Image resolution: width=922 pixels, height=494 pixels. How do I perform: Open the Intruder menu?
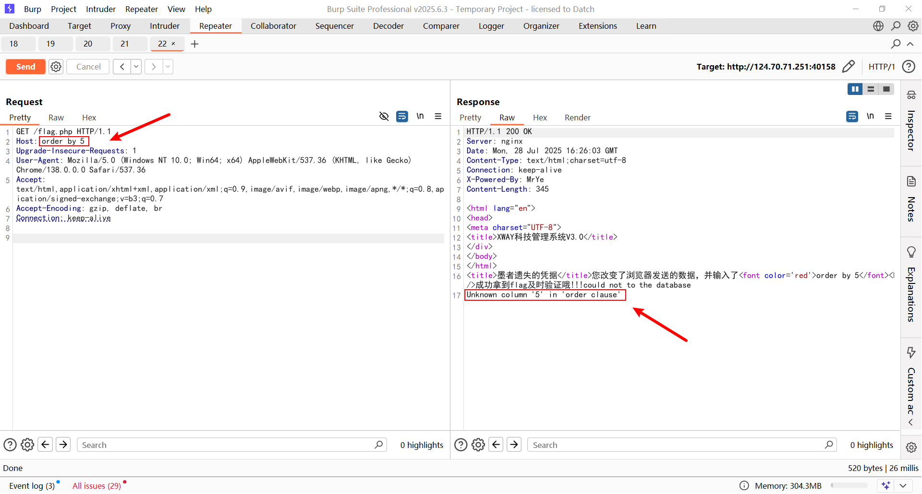click(x=101, y=9)
